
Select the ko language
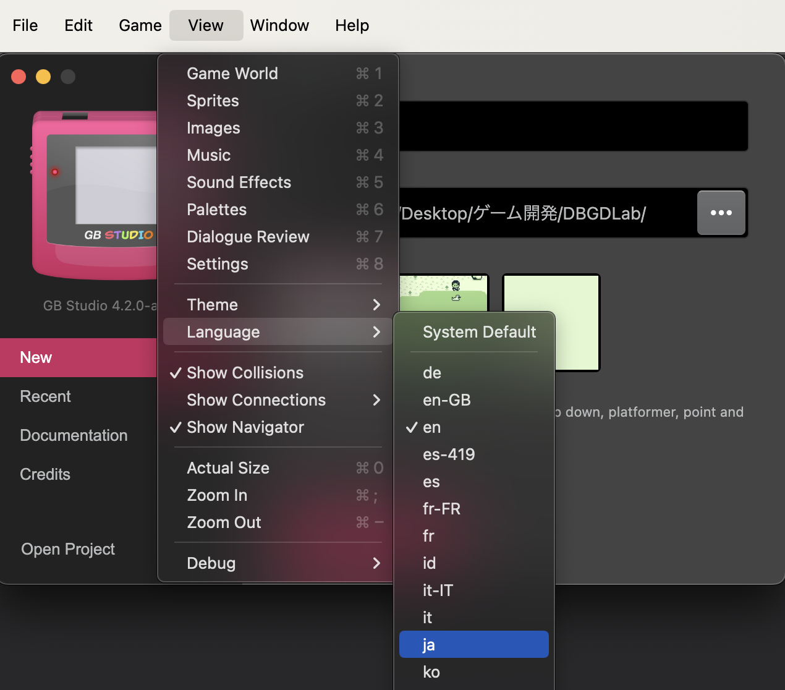click(x=474, y=672)
